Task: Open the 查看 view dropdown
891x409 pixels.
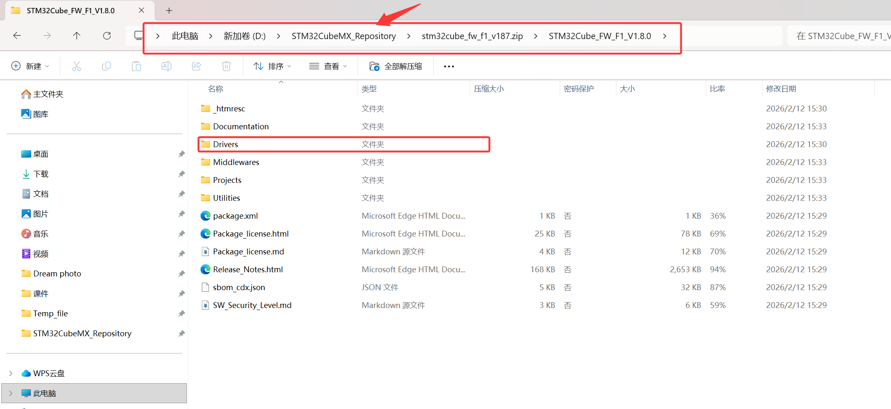Action: pyautogui.click(x=328, y=66)
